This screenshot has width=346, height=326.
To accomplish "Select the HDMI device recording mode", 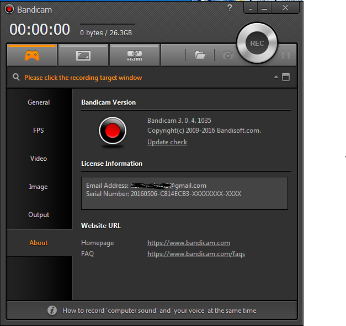I will point(135,56).
